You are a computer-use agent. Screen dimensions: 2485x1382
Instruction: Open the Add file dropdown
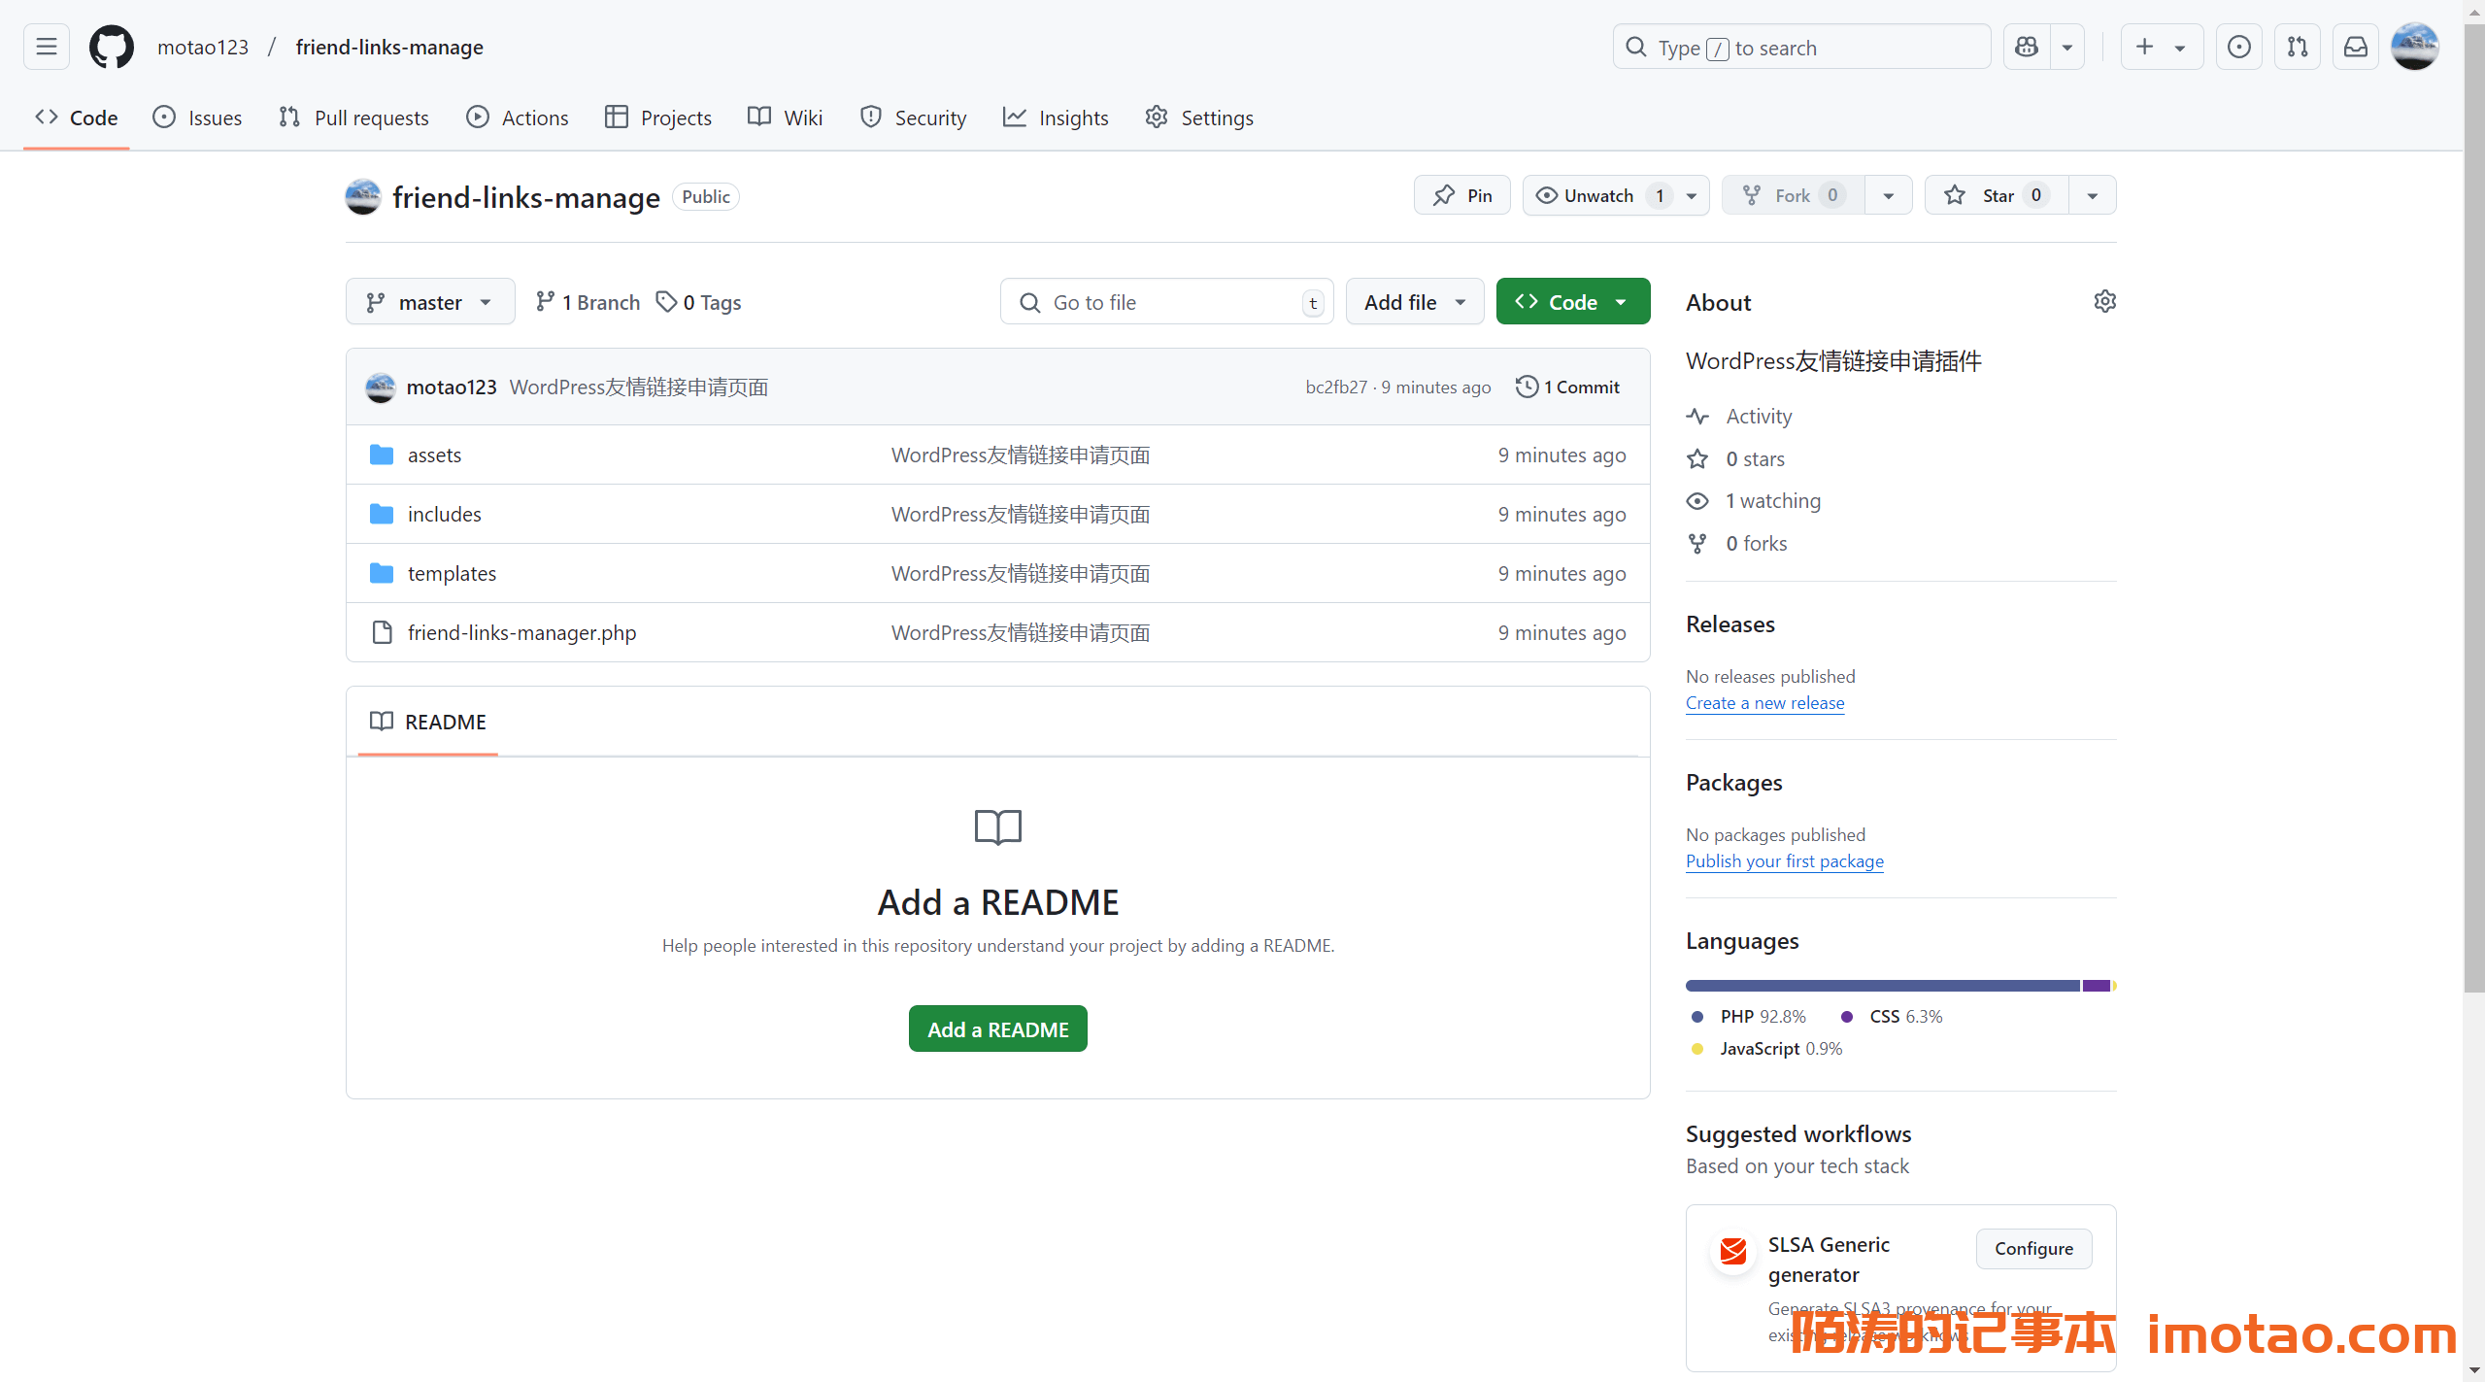coord(1414,302)
